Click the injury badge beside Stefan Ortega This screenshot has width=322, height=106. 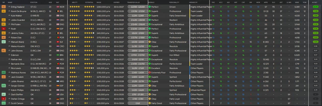pyautogui.click(x=4, y=99)
